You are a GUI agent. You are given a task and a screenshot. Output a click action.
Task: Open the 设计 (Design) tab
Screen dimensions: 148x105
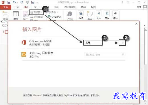point(37,7)
